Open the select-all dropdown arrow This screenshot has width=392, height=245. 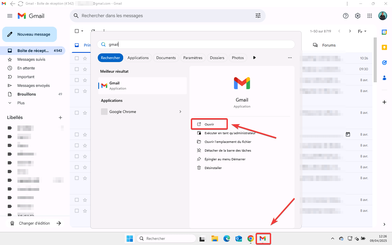point(82,31)
